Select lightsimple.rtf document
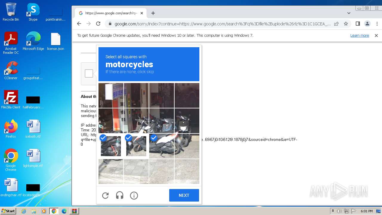Image resolution: width=382 pixels, height=215 pixels. [x=33, y=158]
